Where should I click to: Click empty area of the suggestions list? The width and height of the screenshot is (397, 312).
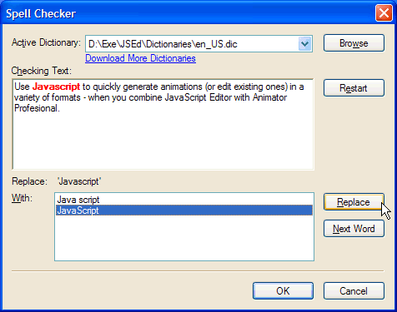point(184,239)
